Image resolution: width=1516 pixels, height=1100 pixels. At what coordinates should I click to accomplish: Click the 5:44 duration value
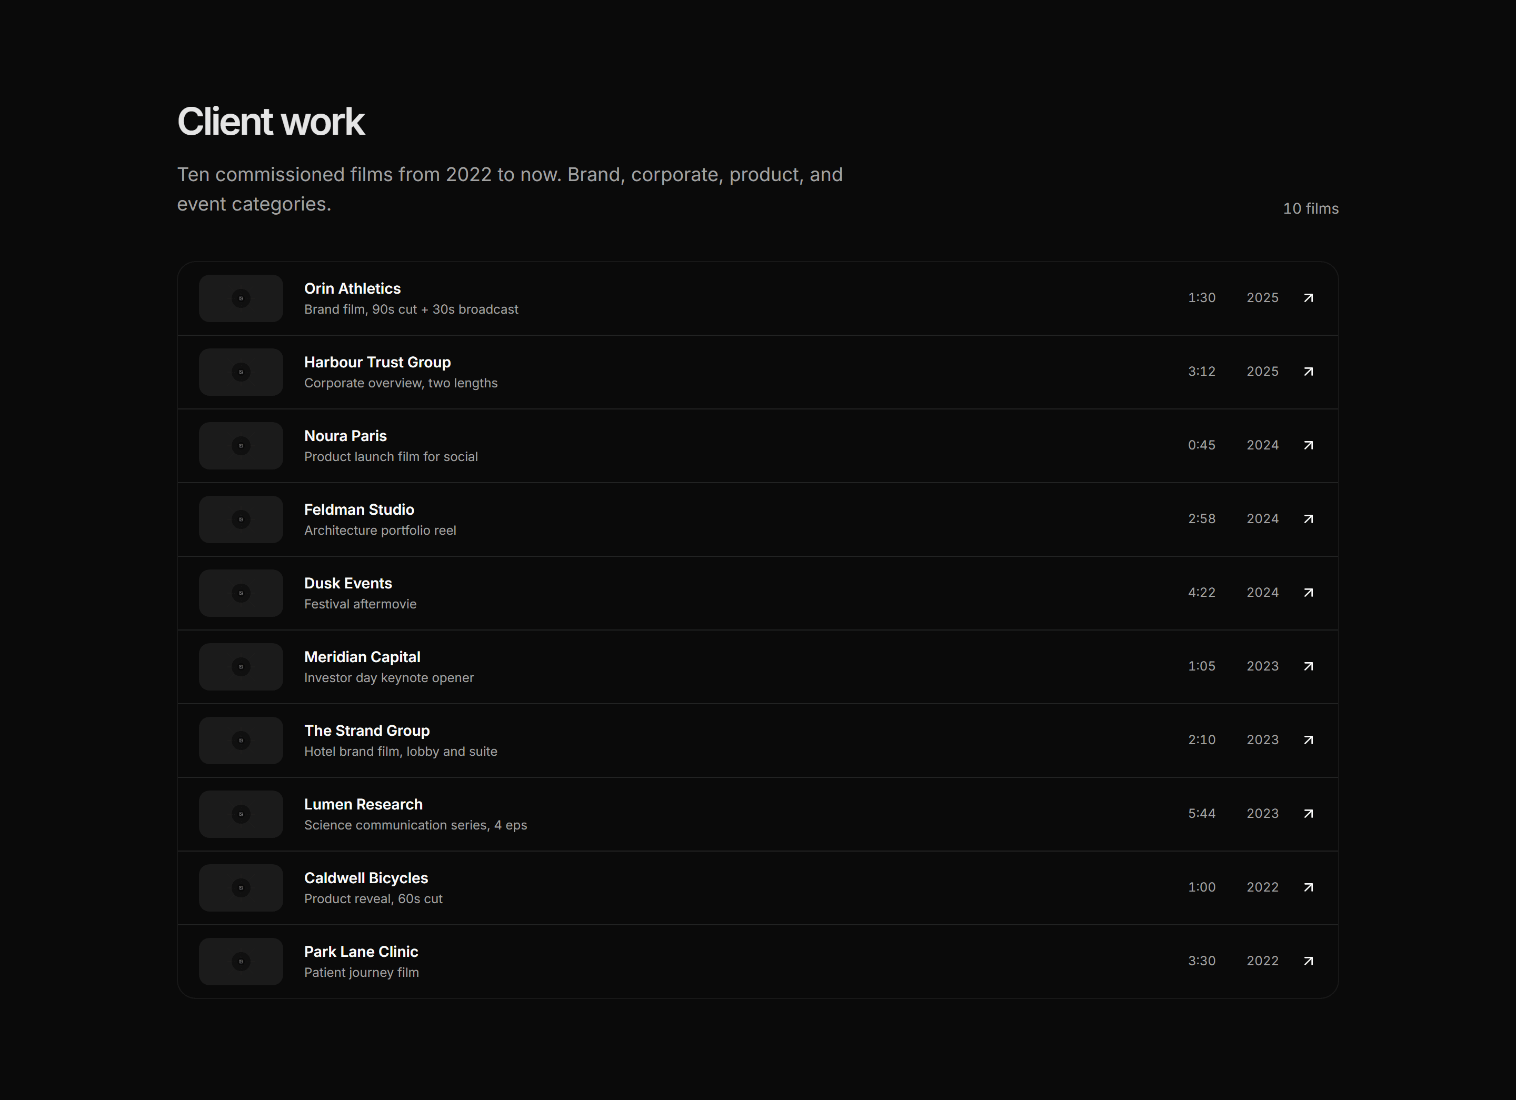point(1202,814)
